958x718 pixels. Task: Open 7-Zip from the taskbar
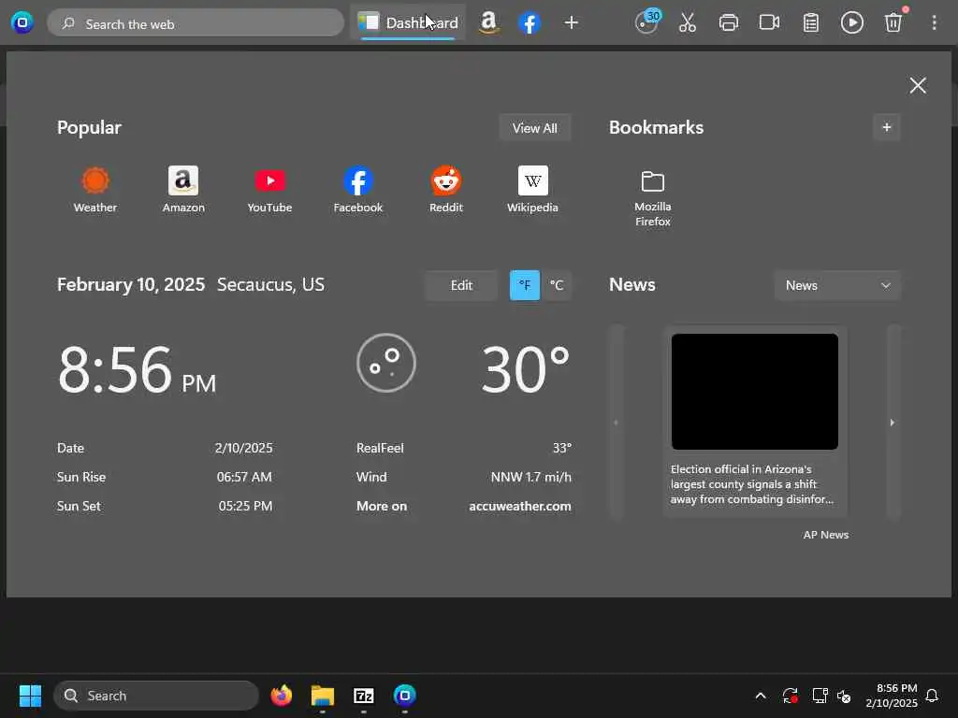point(364,696)
